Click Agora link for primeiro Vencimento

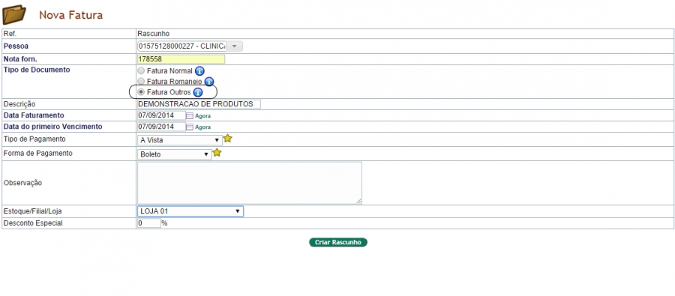[202, 127]
